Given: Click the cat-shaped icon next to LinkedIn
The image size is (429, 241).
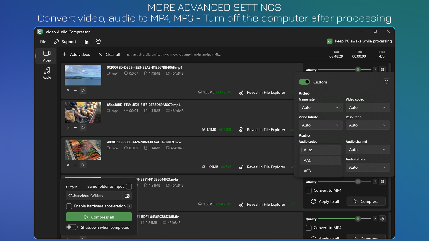Looking at the screenshot, I should 98,42.
